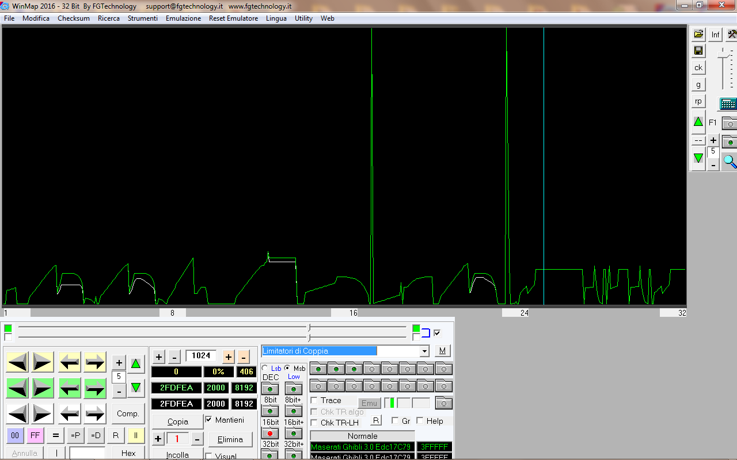The image size is (737, 460).
Task: Toggle the Help checkbox
Action: click(x=420, y=421)
